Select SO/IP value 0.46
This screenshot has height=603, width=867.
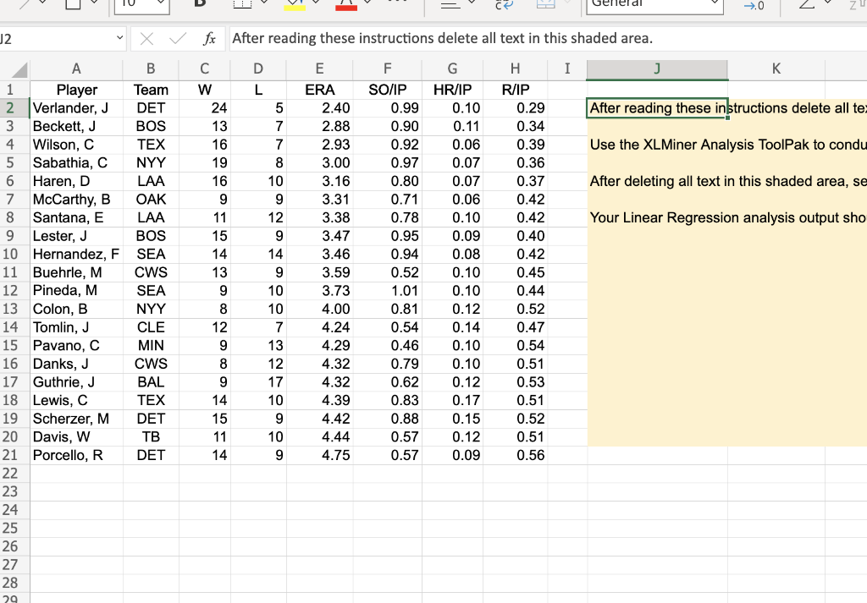coord(387,345)
